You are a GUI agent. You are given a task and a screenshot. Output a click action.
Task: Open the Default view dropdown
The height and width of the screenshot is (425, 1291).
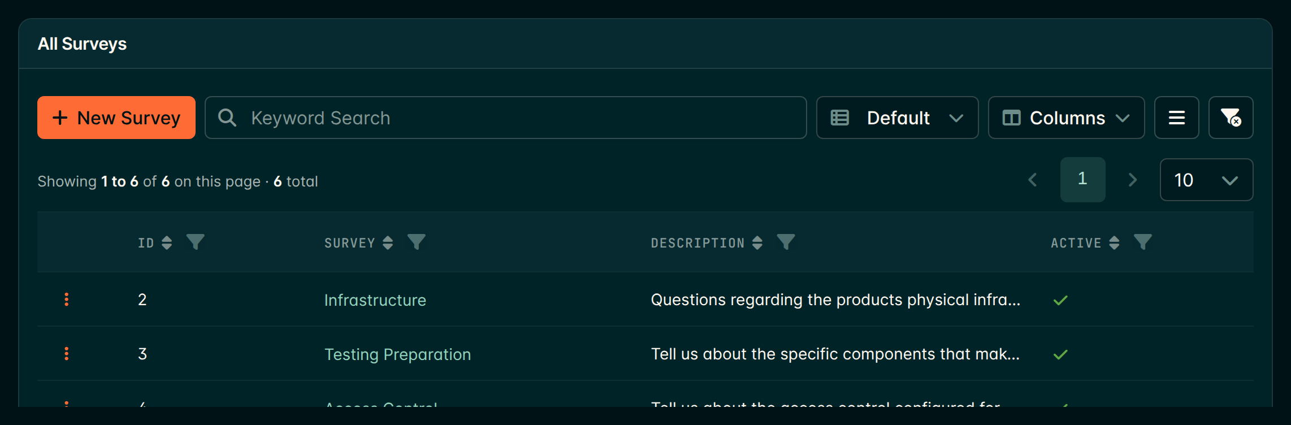(x=897, y=118)
